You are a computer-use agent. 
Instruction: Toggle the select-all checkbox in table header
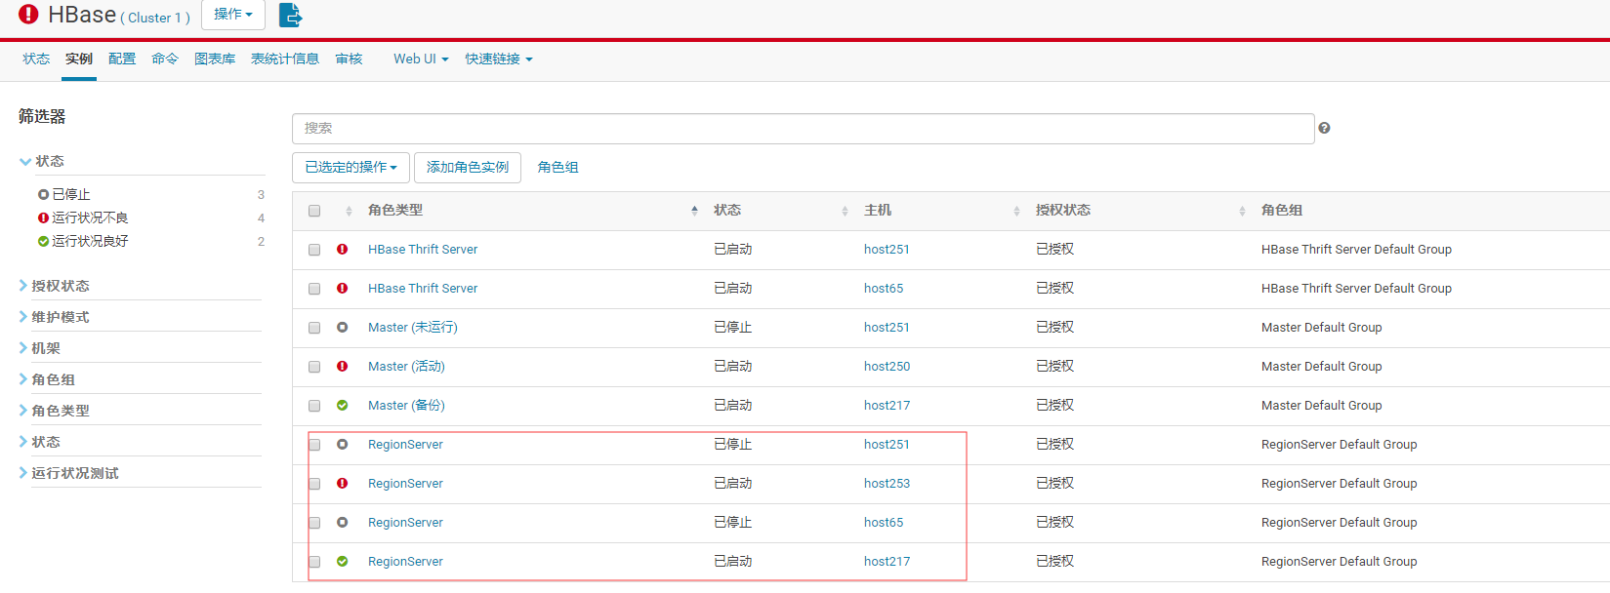click(314, 211)
